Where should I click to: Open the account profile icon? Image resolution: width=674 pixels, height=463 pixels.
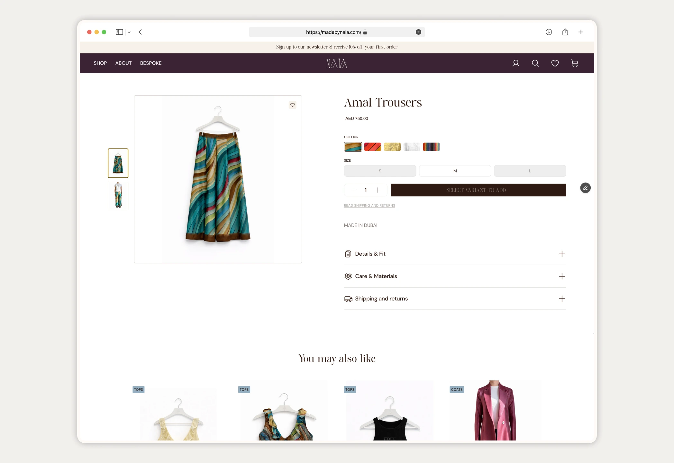516,63
